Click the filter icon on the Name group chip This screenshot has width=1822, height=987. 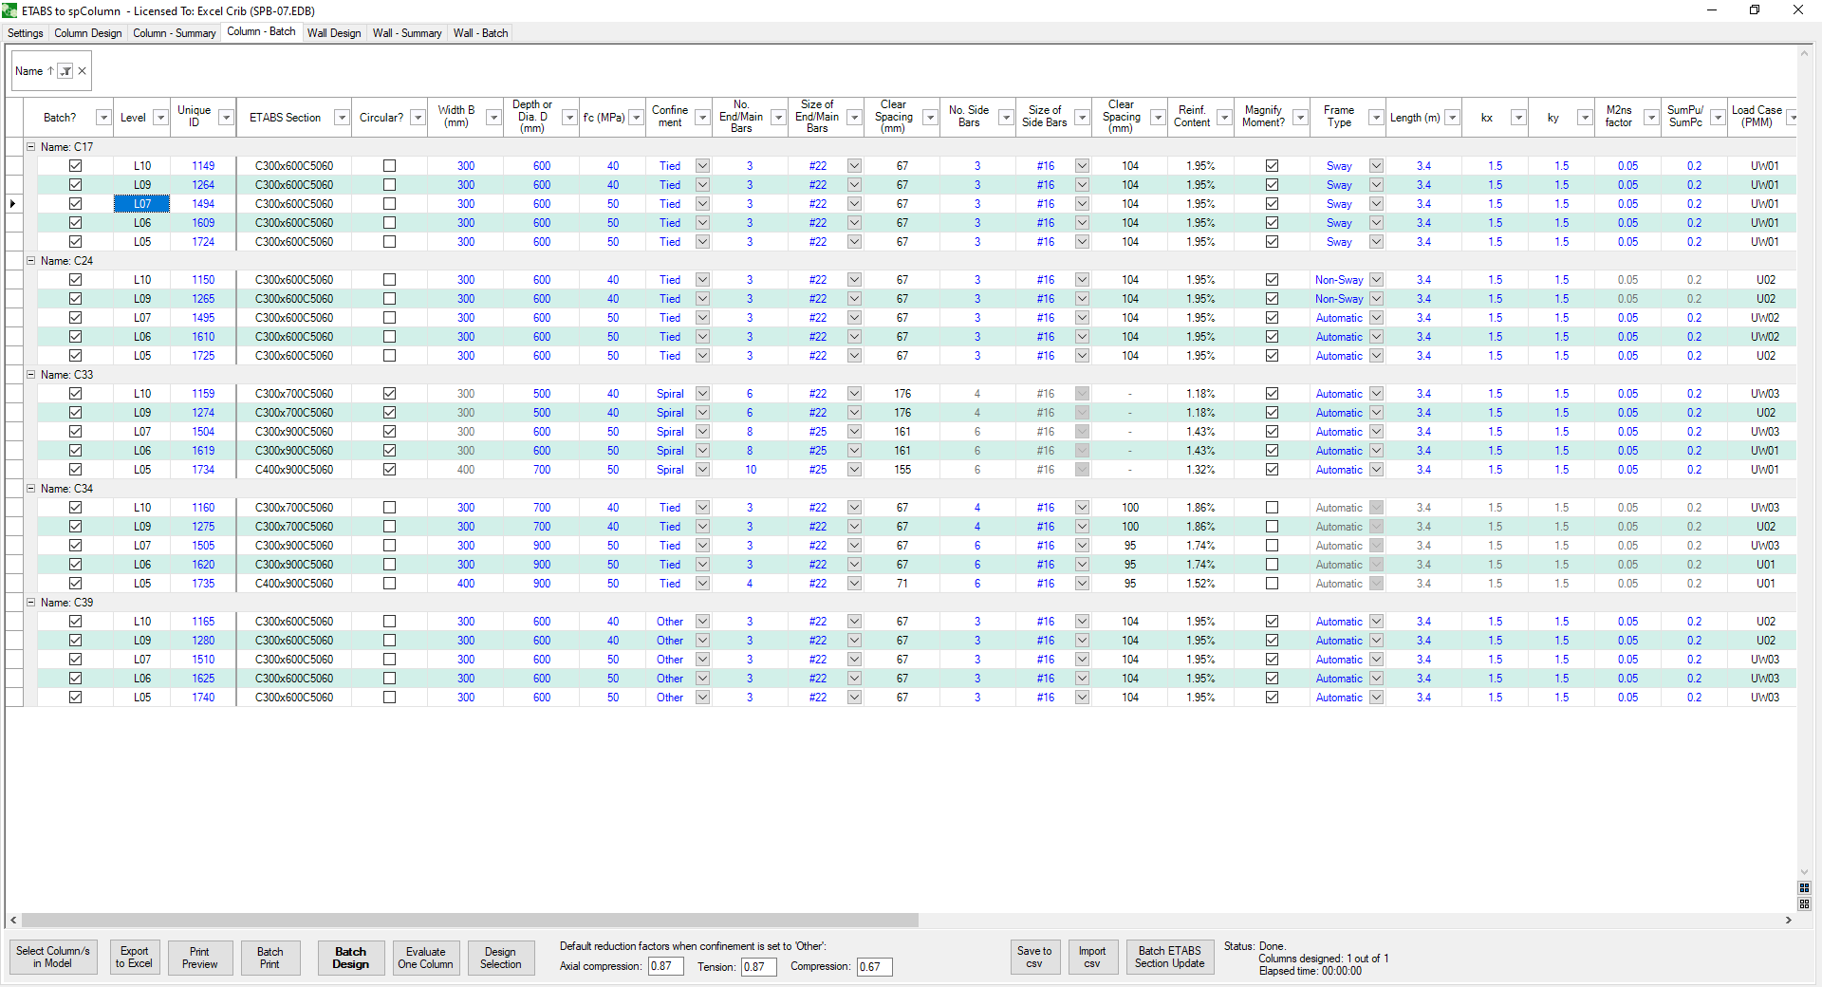pyautogui.click(x=65, y=71)
